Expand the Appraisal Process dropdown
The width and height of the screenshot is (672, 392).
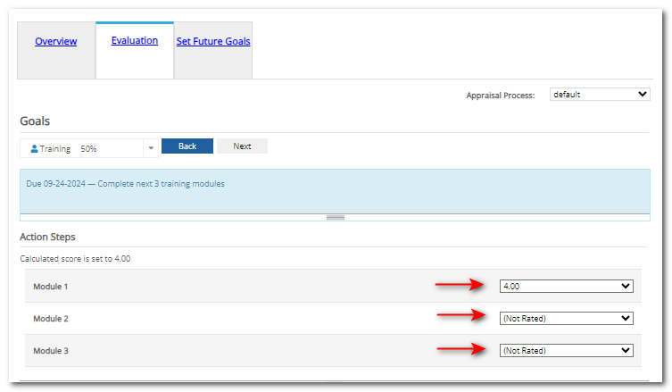[x=600, y=95]
